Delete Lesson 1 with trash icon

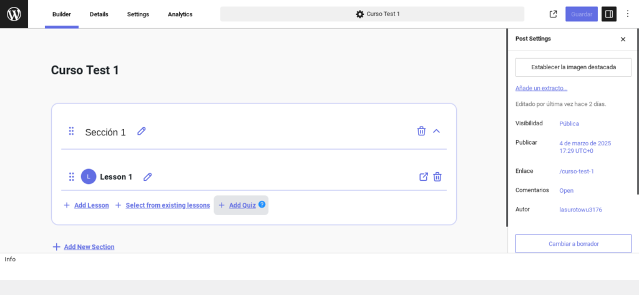(x=437, y=177)
